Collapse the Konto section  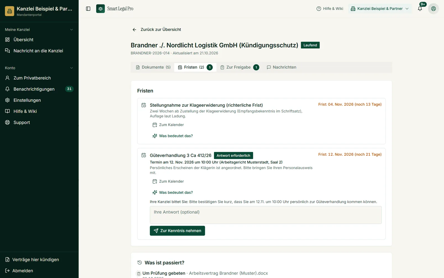pos(39,68)
